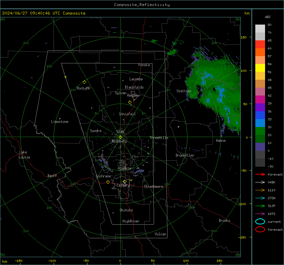The image size is (284, 265).
Task: Click the Didsbury town label
Action: pyautogui.click(x=119, y=141)
